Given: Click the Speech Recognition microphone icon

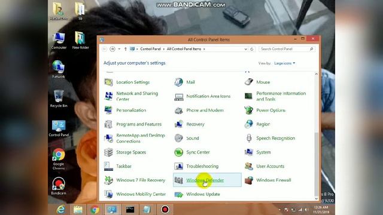Looking at the screenshot, I should click(249, 138).
